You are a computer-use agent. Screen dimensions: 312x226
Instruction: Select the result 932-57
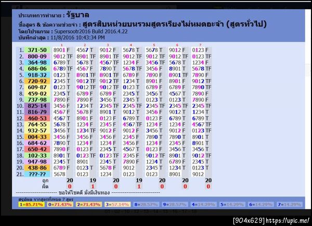[x=37, y=131]
